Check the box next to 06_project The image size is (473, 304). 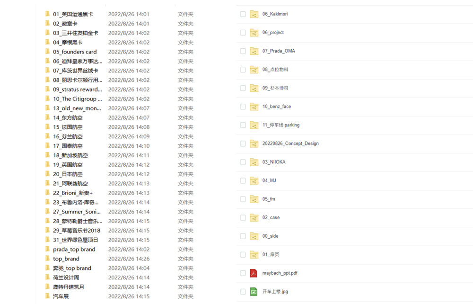tap(243, 33)
